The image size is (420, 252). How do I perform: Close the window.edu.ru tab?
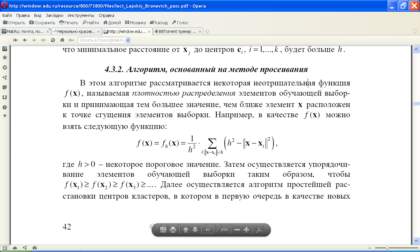tap(149, 32)
